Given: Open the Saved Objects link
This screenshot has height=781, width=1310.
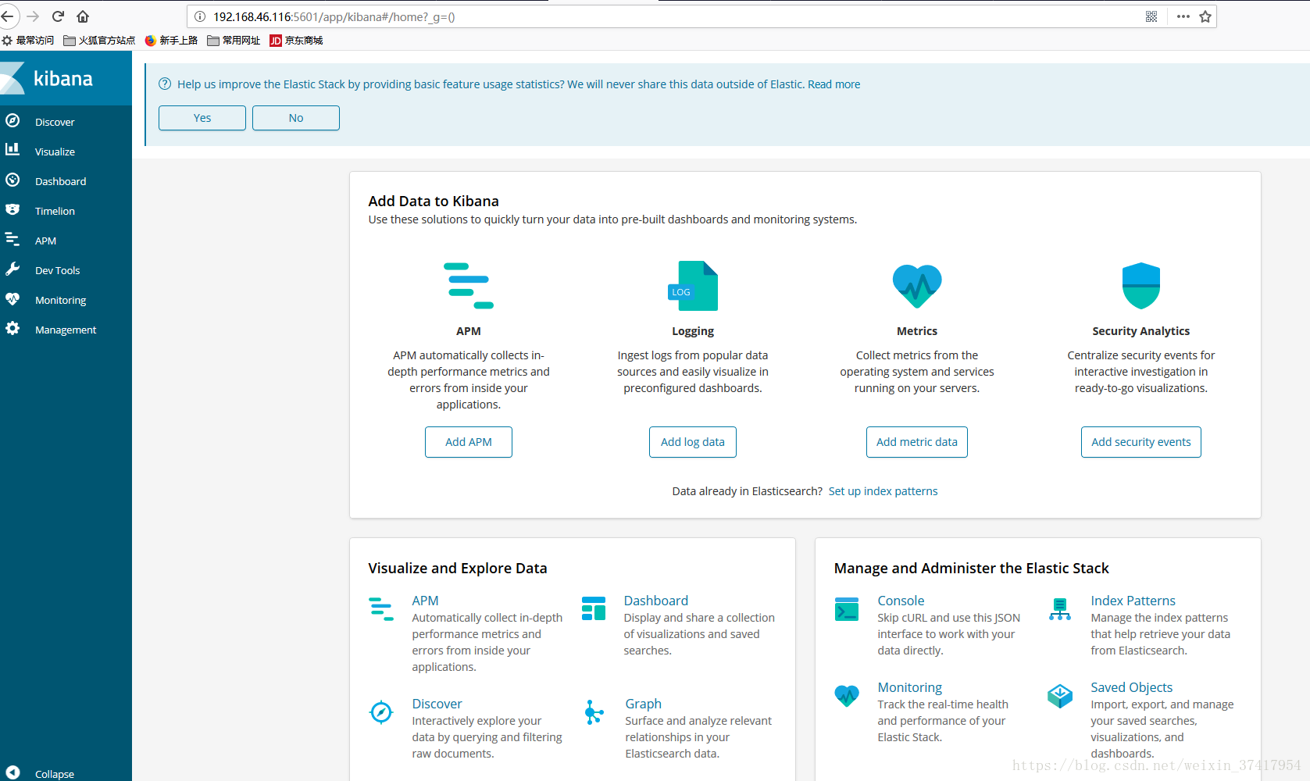Looking at the screenshot, I should [x=1131, y=687].
